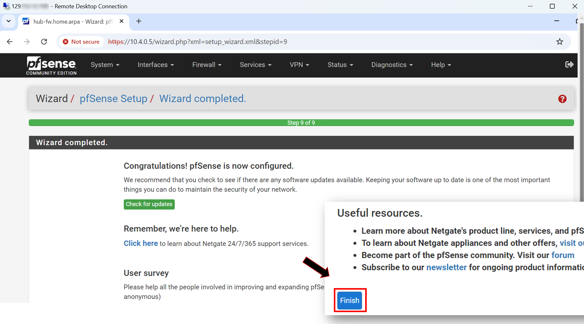Open the Firewall menu

point(207,65)
